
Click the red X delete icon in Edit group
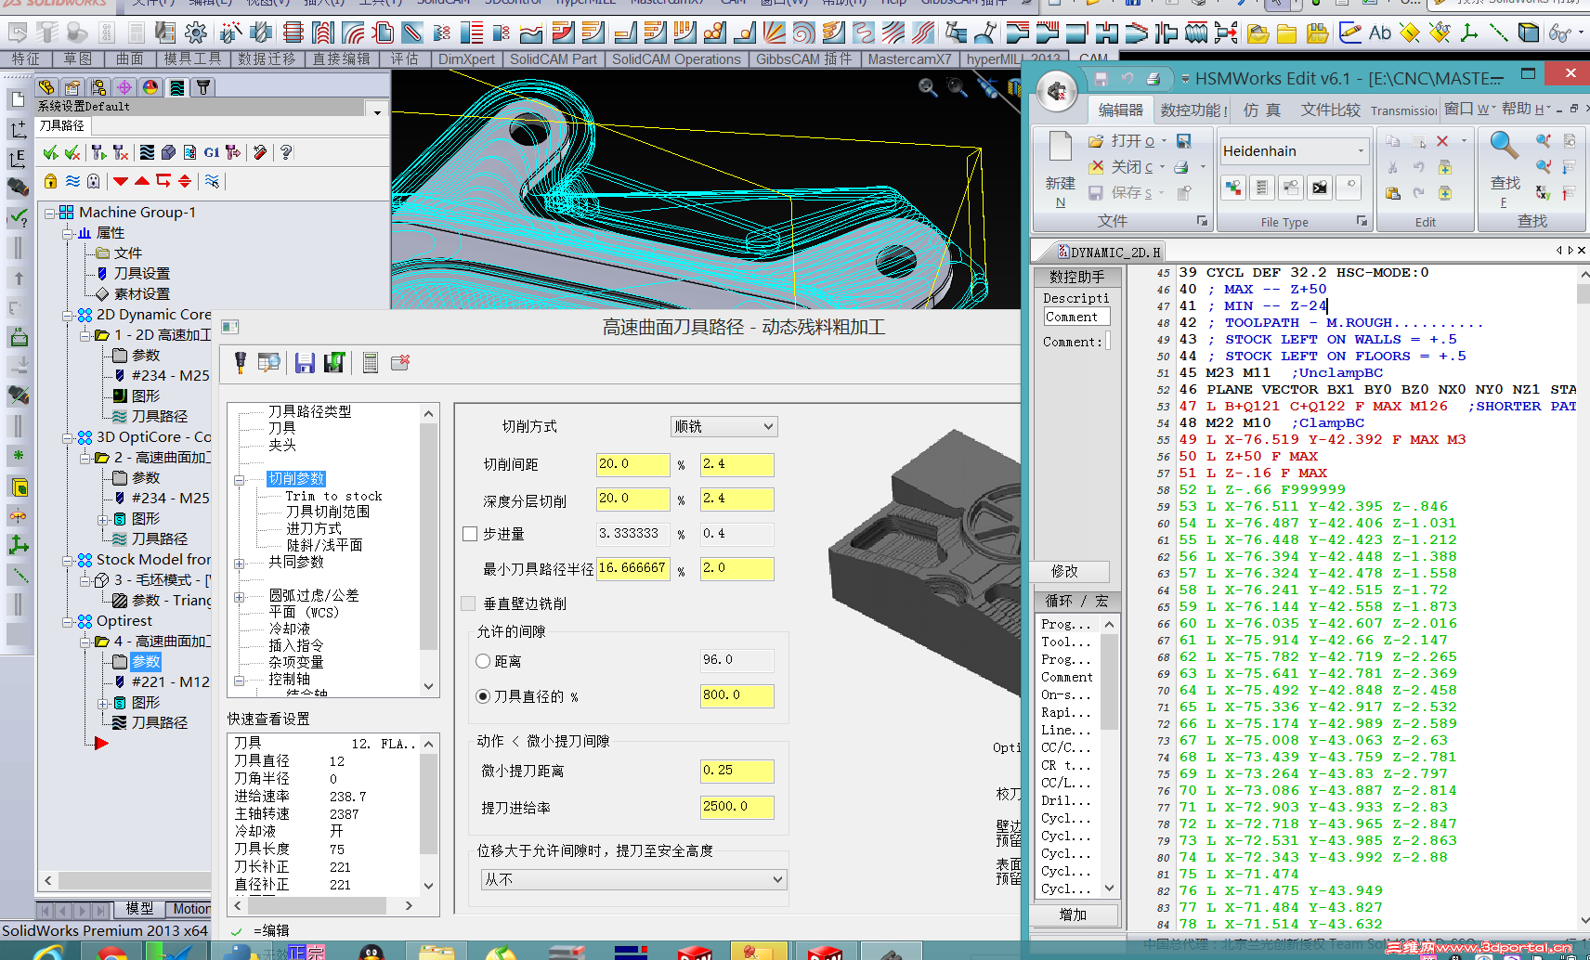(1442, 141)
